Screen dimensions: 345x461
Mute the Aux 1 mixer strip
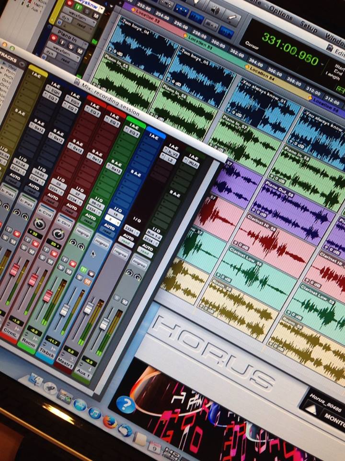(125, 302)
